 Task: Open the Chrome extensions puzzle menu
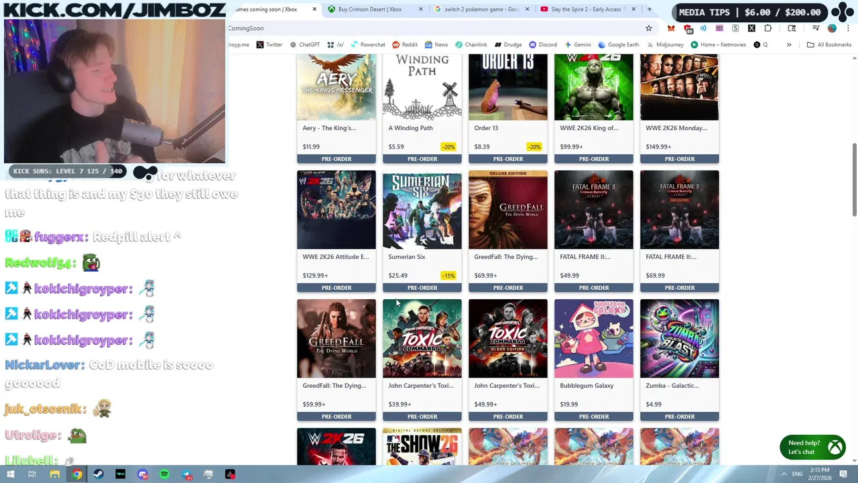pyautogui.click(x=768, y=28)
